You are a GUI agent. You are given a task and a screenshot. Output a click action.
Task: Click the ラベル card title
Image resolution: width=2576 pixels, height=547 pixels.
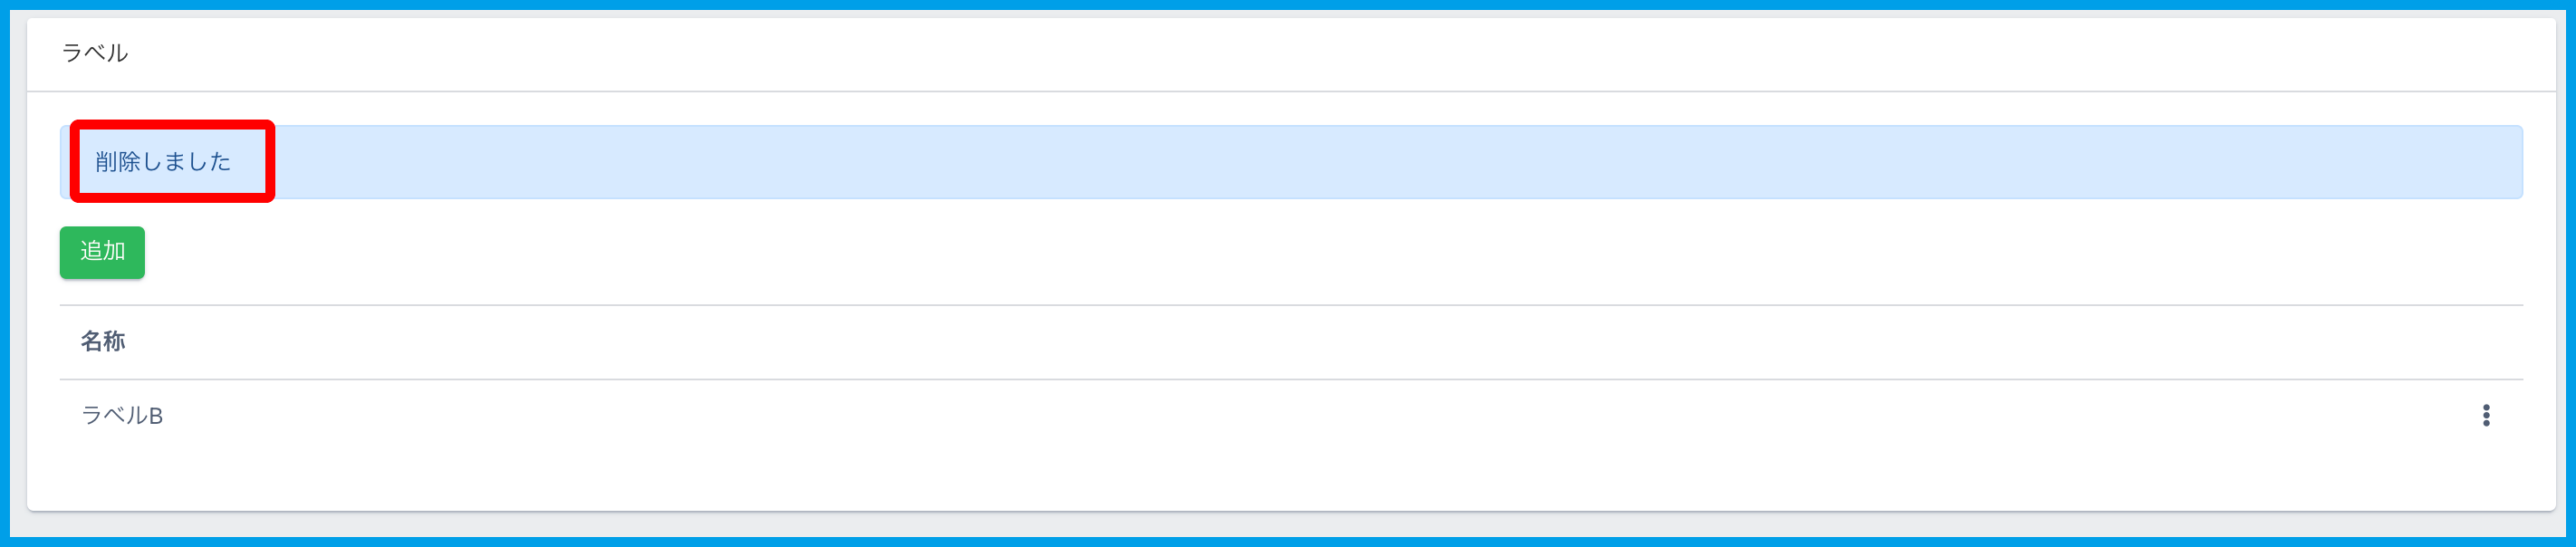(x=95, y=53)
